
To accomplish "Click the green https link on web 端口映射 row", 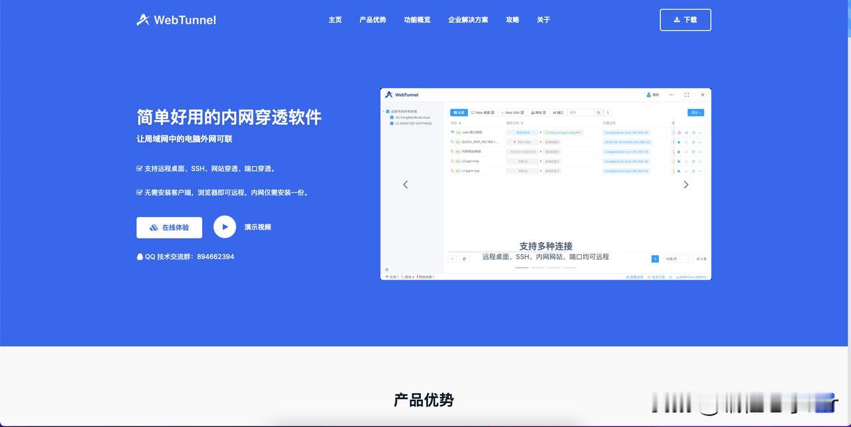I will pyautogui.click(x=563, y=133).
